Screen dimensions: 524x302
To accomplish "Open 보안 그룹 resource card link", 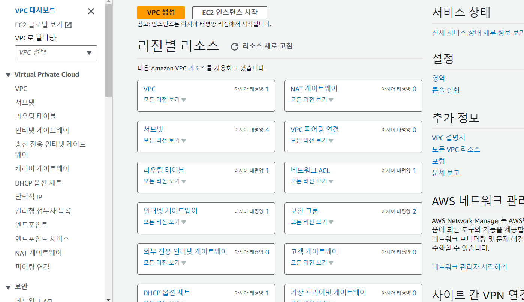I will (305, 211).
